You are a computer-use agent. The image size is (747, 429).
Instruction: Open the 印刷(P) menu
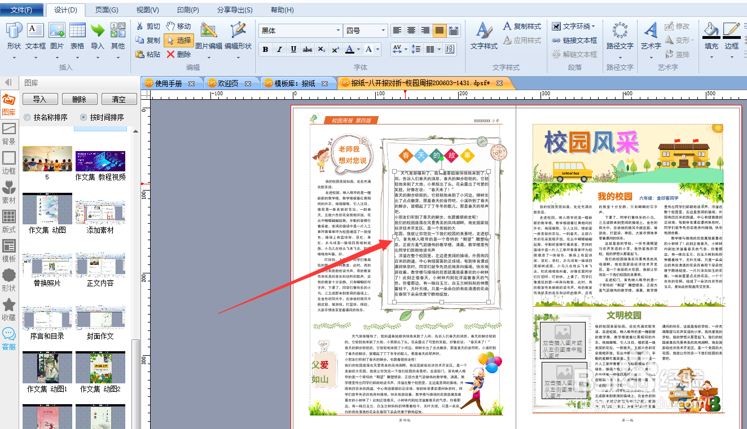[188, 9]
